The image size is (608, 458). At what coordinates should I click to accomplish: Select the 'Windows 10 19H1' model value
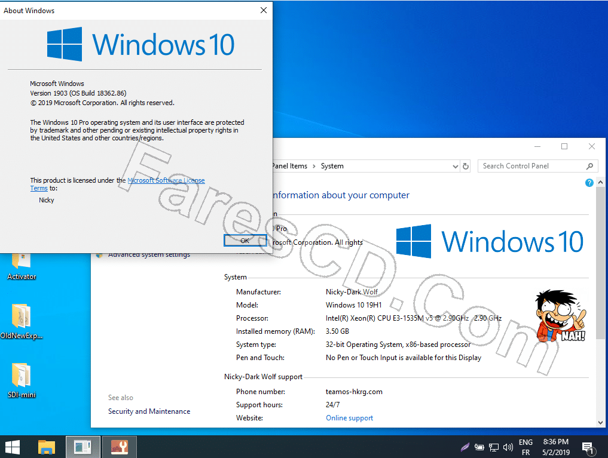tap(354, 305)
